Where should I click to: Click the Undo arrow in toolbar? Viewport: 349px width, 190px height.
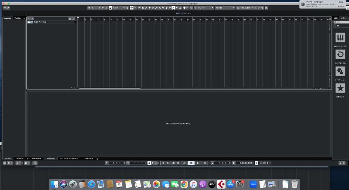(4, 8)
